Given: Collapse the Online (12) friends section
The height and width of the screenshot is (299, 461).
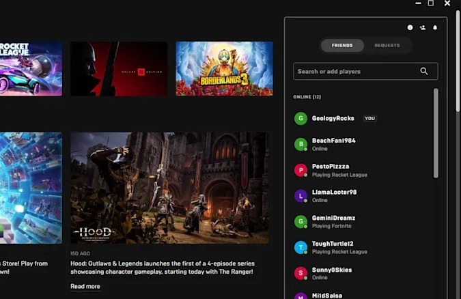Looking at the screenshot, I should pyautogui.click(x=307, y=97).
